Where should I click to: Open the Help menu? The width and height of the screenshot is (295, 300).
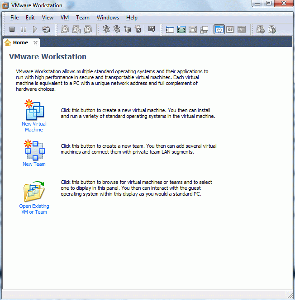pos(132,18)
